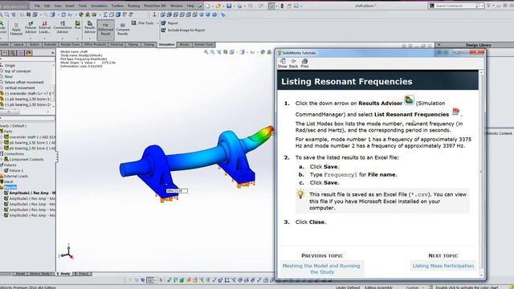514x289 pixels.
Task: Select fixture offset movement in the tree
Action: click(x=24, y=82)
